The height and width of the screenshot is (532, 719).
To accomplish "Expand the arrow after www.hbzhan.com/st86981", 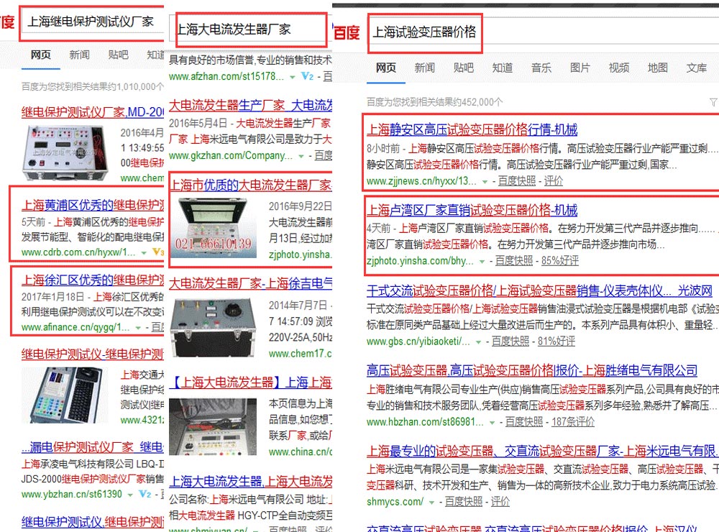I will click(x=492, y=423).
